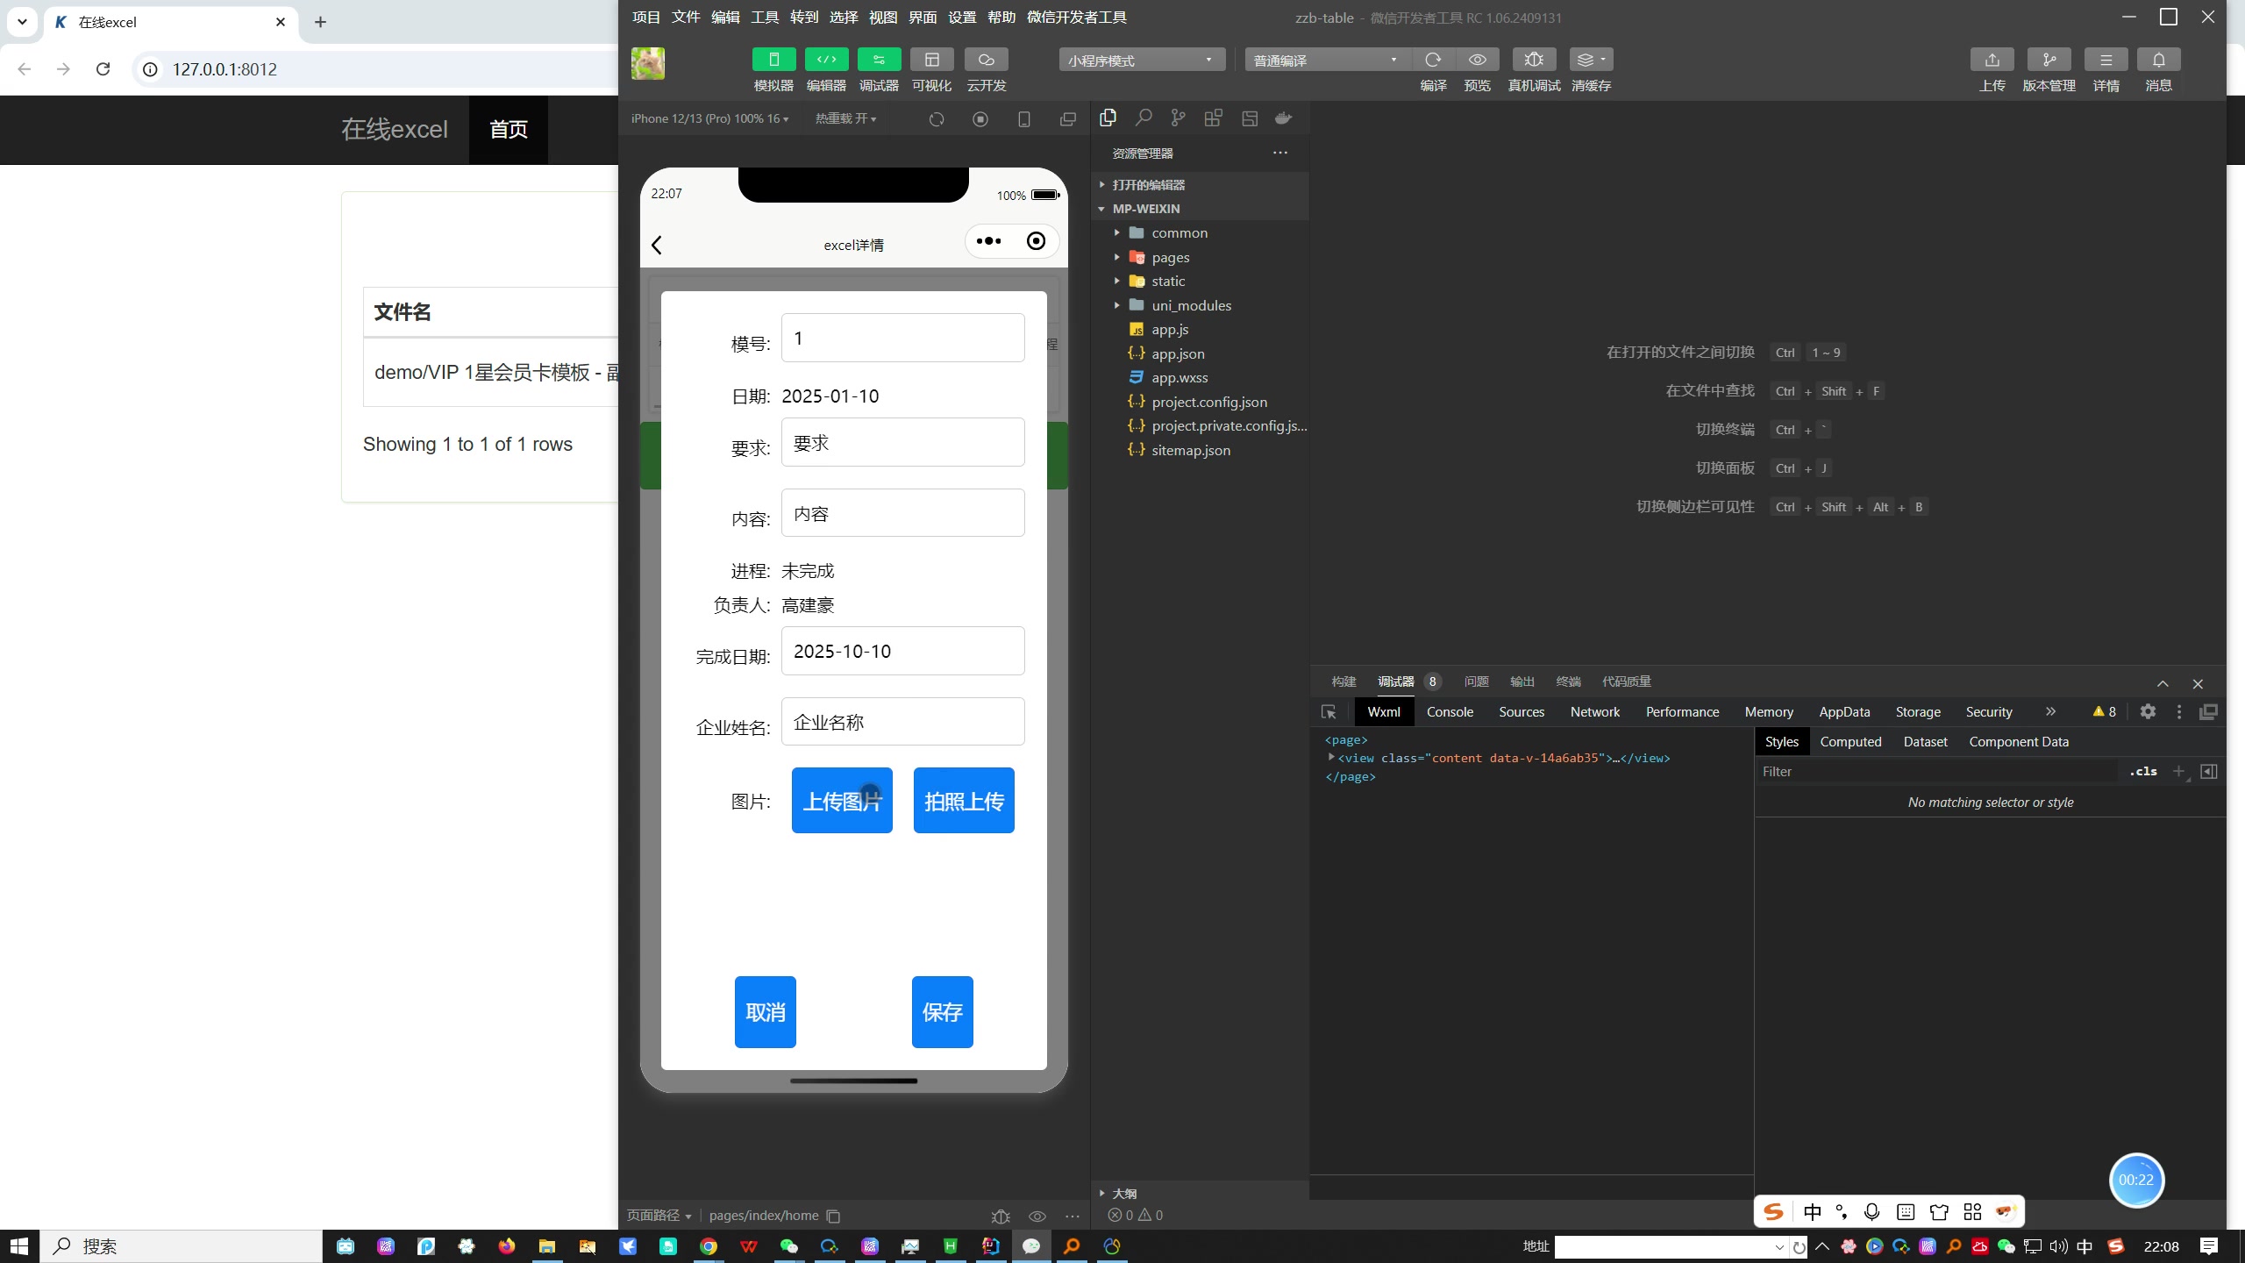The width and height of the screenshot is (2245, 1263).
Task: Go back from excel详情 page
Action: [657, 245]
